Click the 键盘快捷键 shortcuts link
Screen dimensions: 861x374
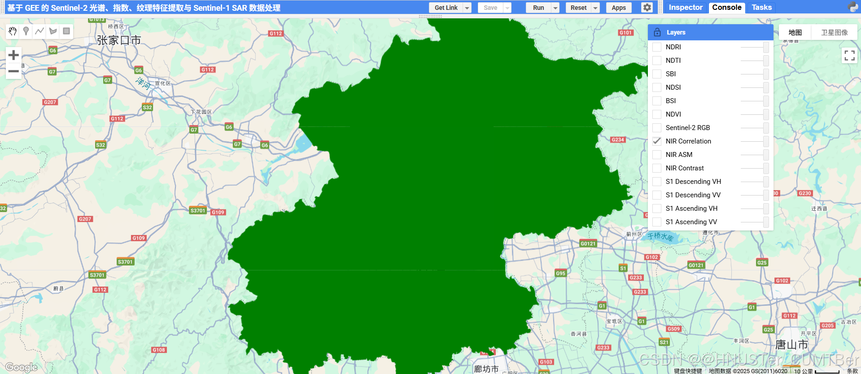click(688, 371)
